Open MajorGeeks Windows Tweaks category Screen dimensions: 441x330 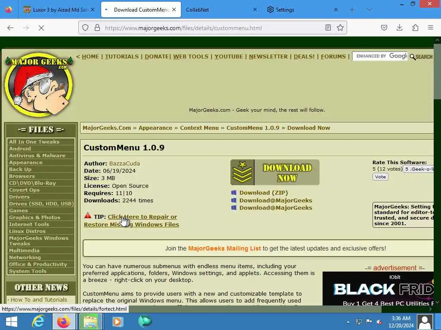(38, 241)
